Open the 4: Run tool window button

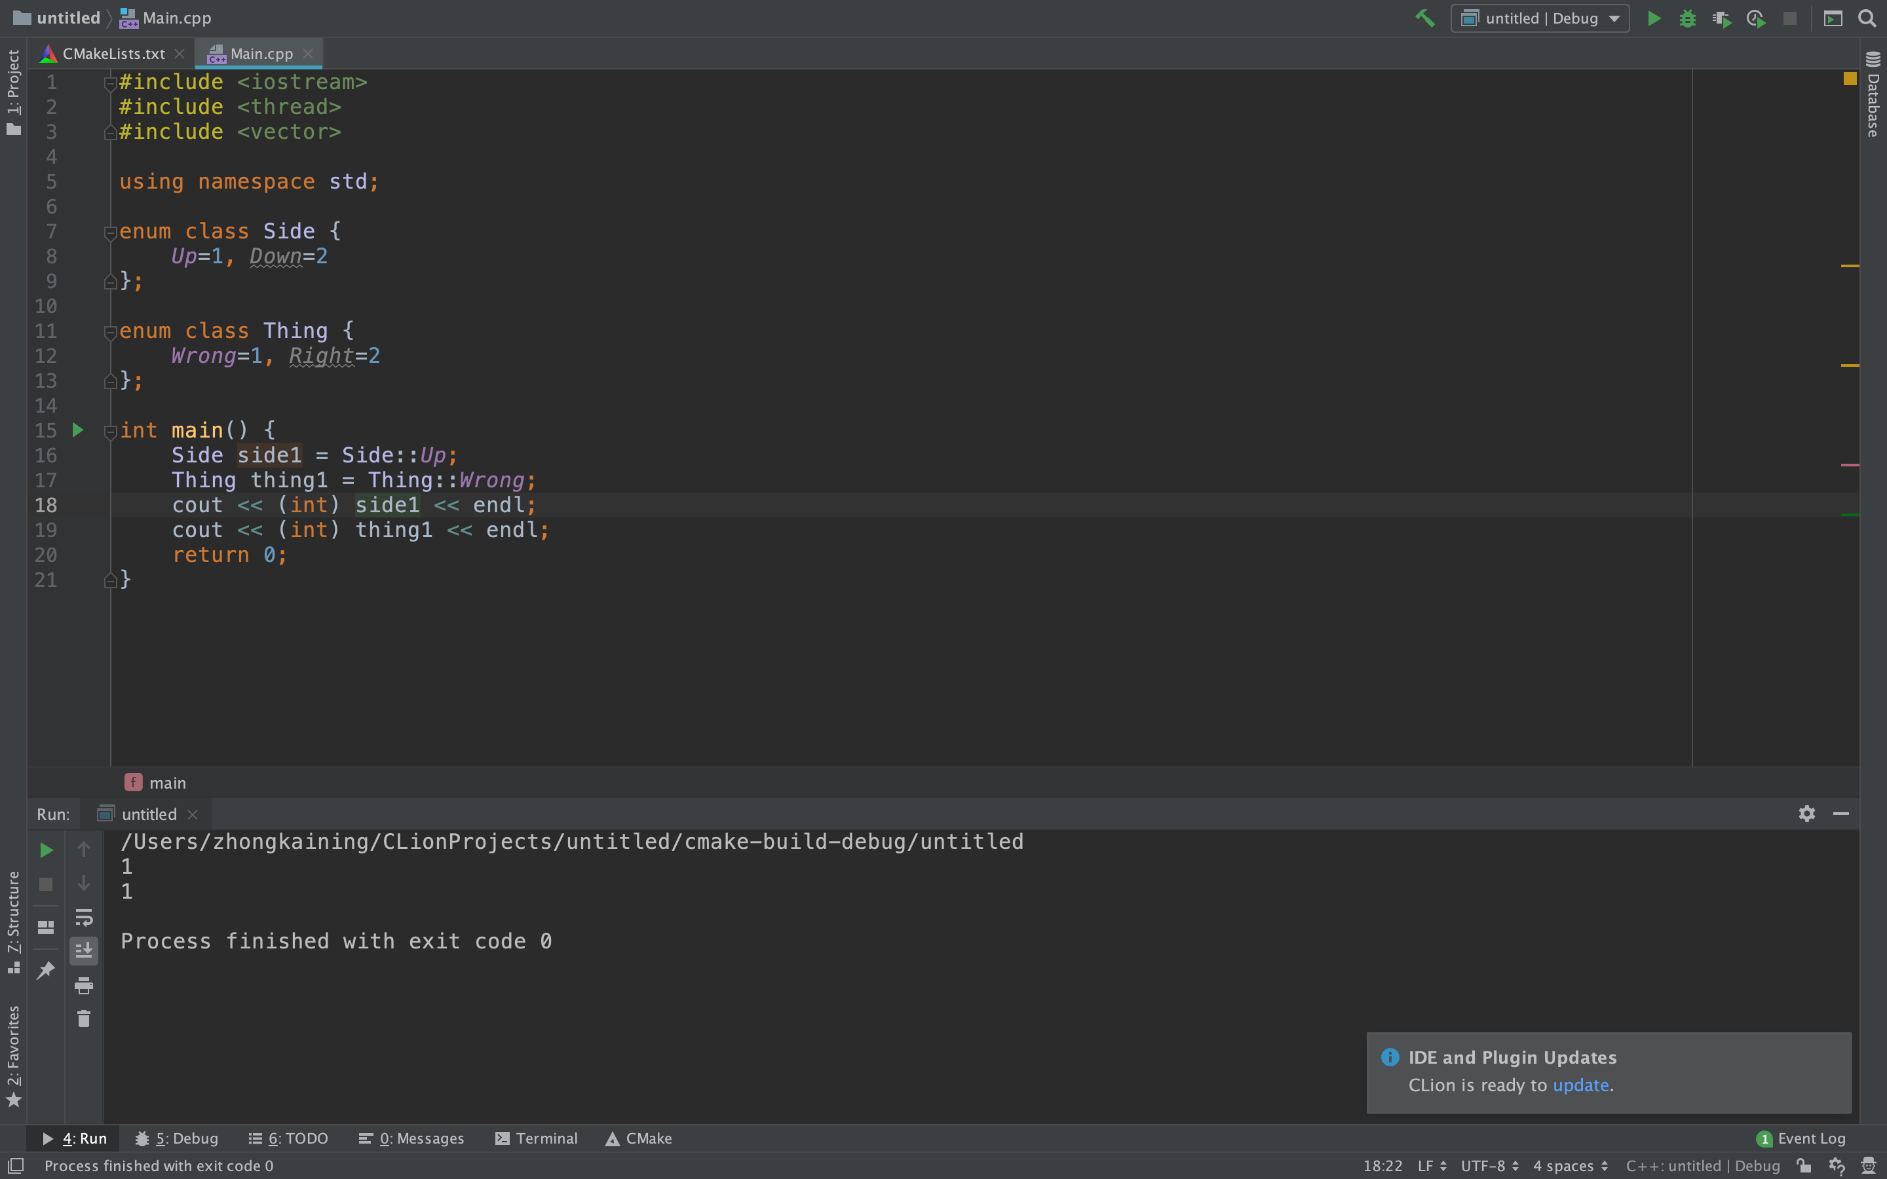pos(74,1138)
